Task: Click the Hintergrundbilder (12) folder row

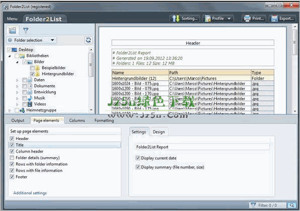Action: [x=193, y=79]
